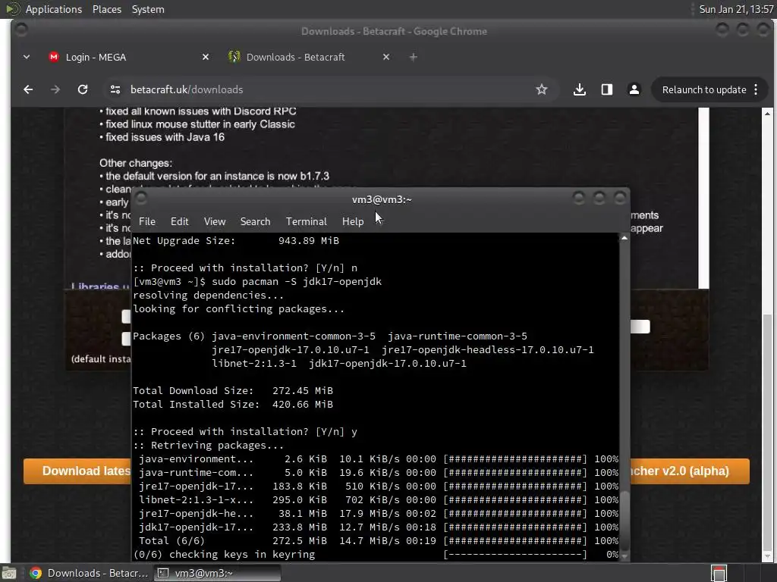This screenshot has height=582, width=777.
Task: Open Chrome profile avatar icon
Action: [x=634, y=89]
